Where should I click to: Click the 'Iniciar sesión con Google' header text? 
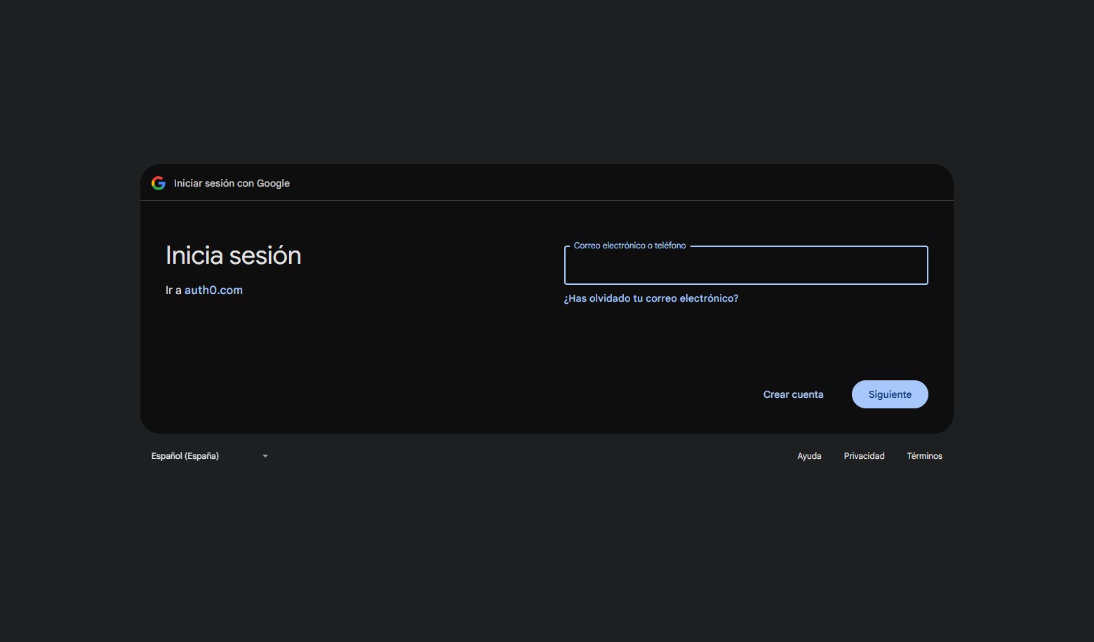(x=232, y=183)
